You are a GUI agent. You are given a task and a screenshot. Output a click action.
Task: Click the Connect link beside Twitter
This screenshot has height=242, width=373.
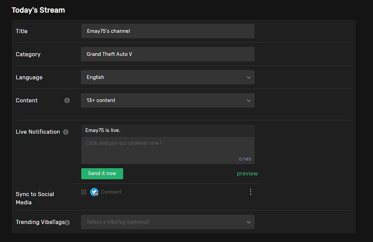coord(111,192)
